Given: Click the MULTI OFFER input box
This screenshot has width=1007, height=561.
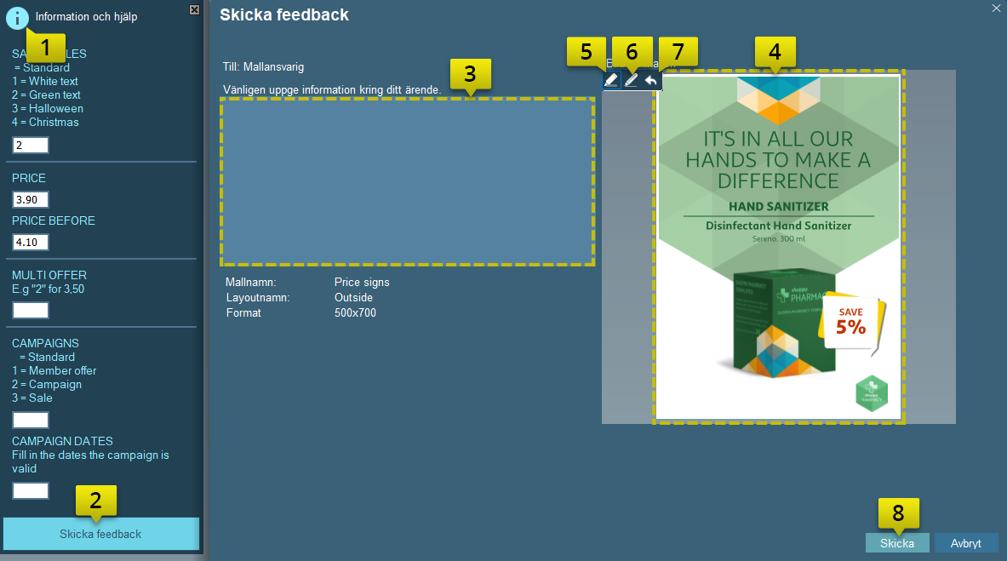Looking at the screenshot, I should (31, 310).
